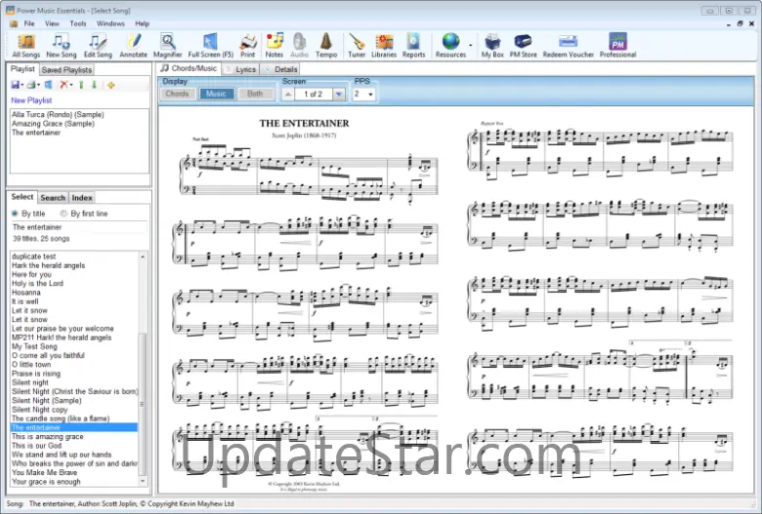Screen dimensions: 762x514
Task: Open the All Songs view
Action: pyautogui.click(x=26, y=46)
